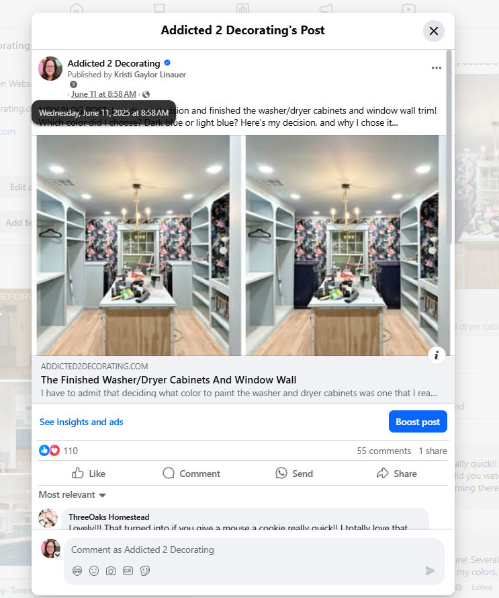Click the Share button

(x=396, y=474)
